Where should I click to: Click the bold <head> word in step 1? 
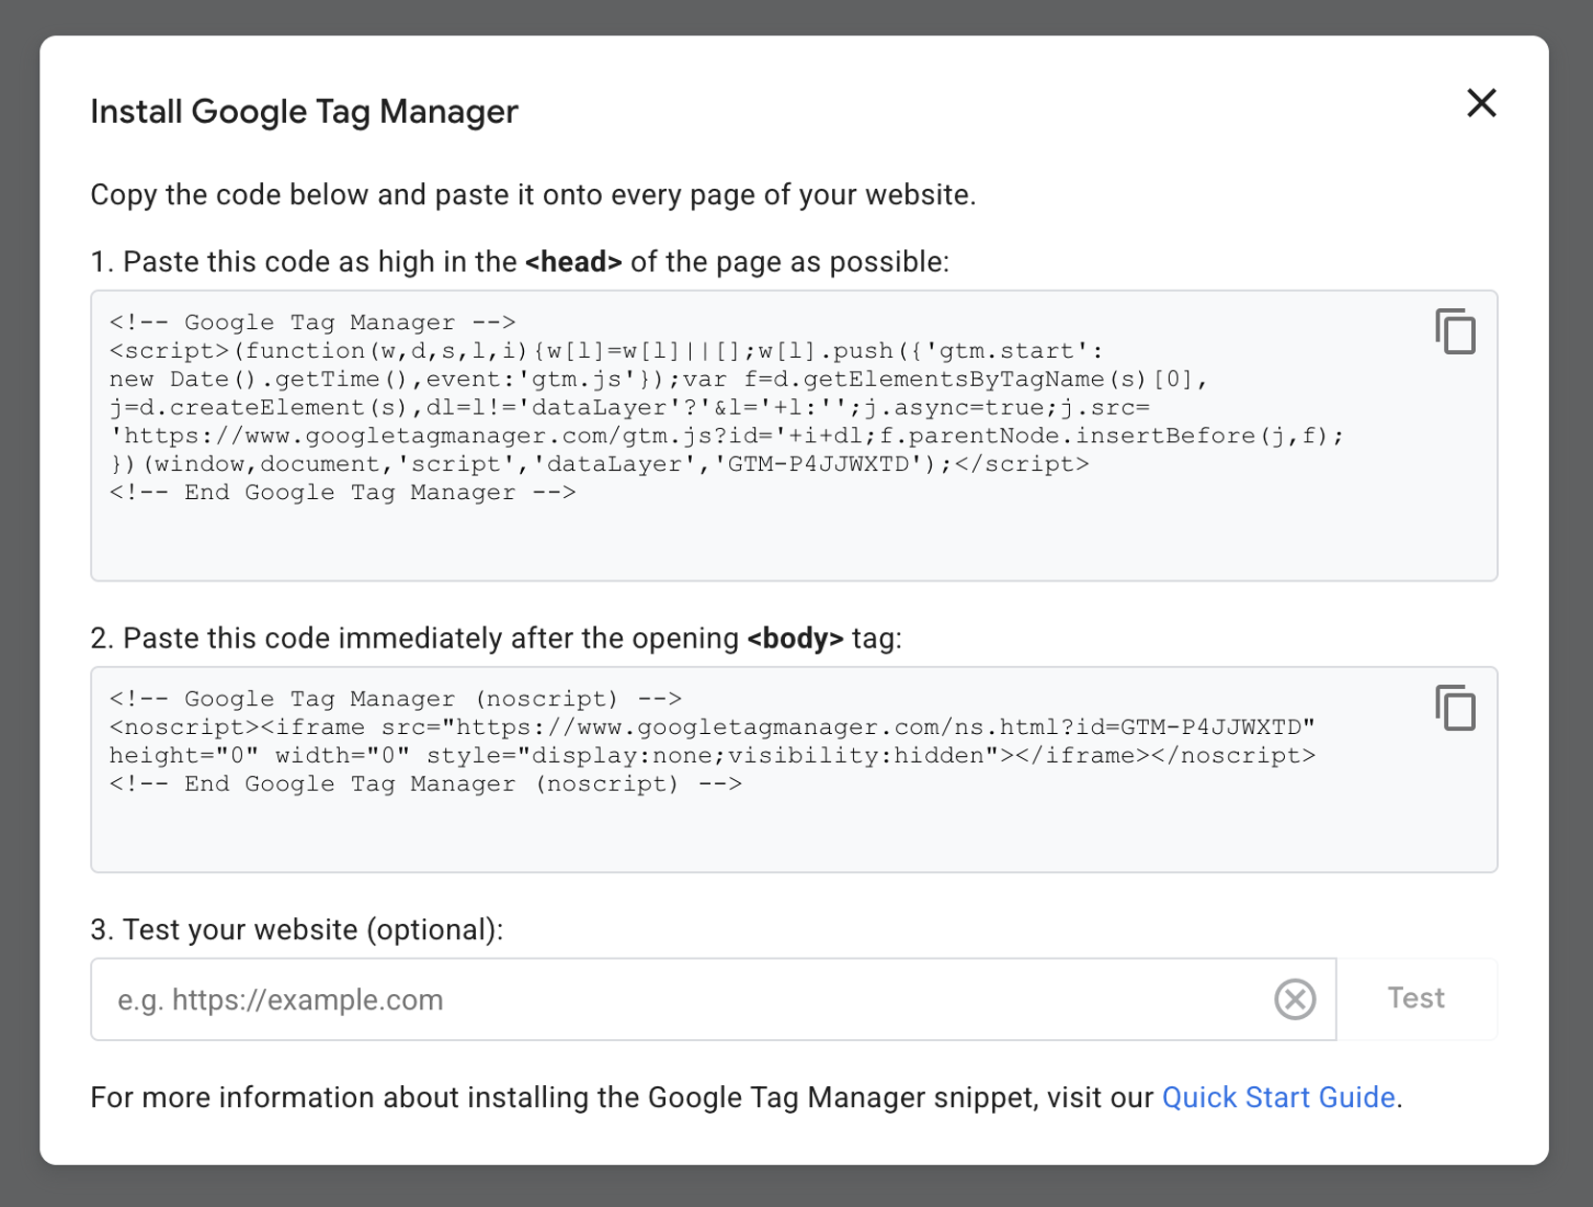(x=573, y=262)
